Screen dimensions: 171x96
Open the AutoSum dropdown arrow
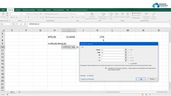click(x=142, y=13)
